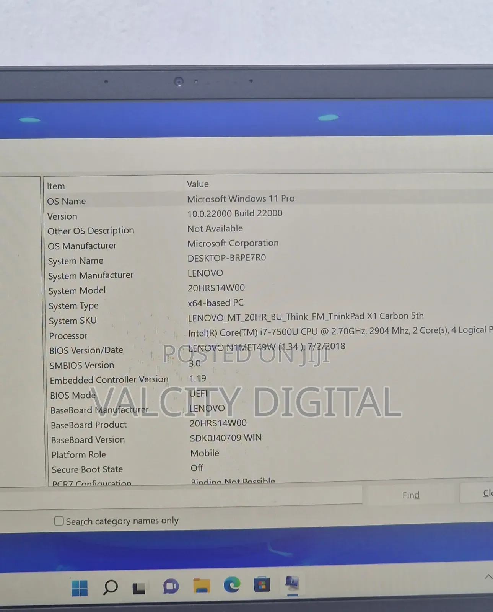Select the Processor row label
This screenshot has height=612, width=493.
point(68,335)
